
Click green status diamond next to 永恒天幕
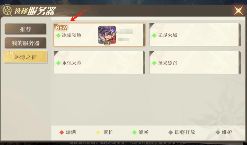point(58,63)
